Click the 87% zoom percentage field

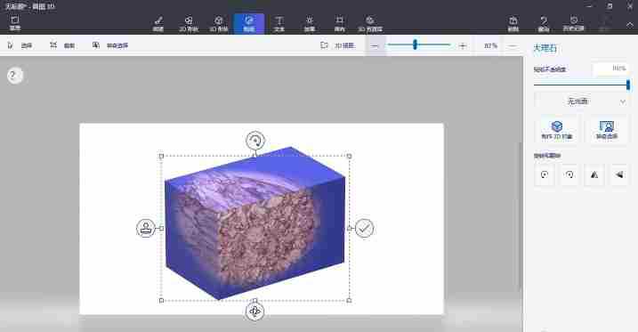[x=490, y=45]
